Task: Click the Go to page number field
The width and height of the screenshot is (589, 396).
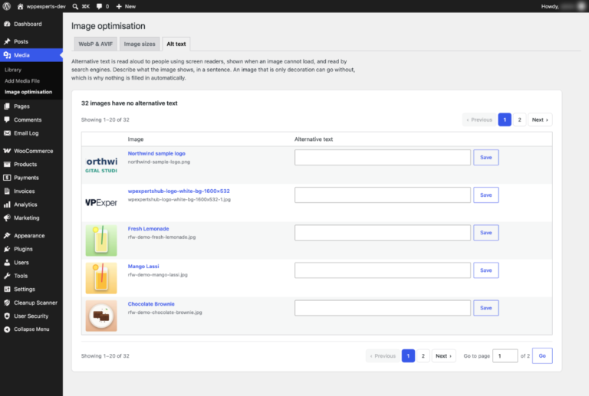Action: [x=505, y=356]
